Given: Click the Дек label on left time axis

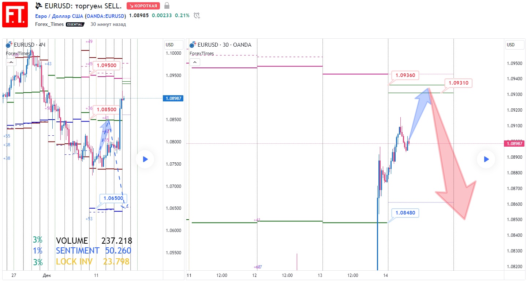Looking at the screenshot, I should (x=47, y=275).
